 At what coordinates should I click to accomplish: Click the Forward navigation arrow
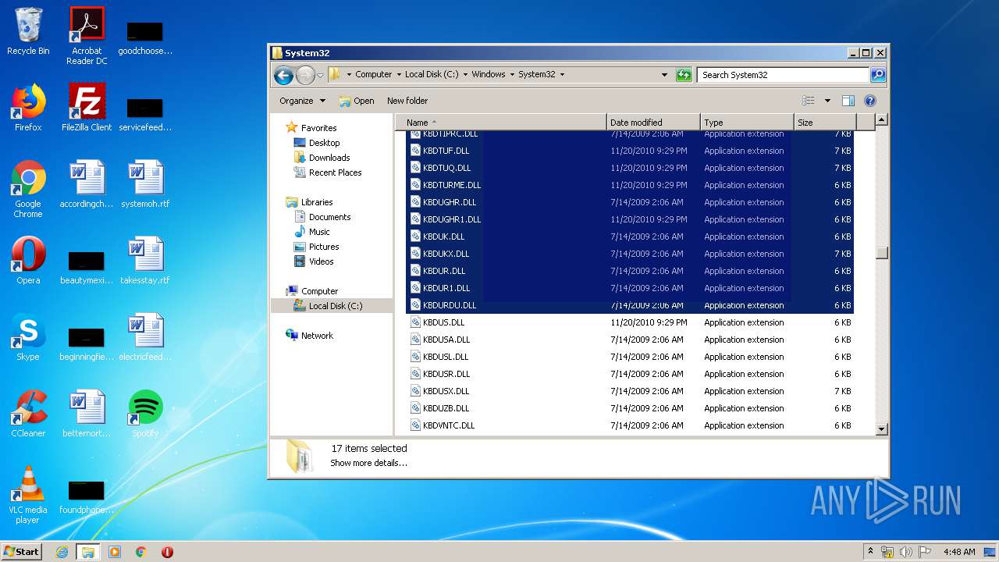[305, 75]
